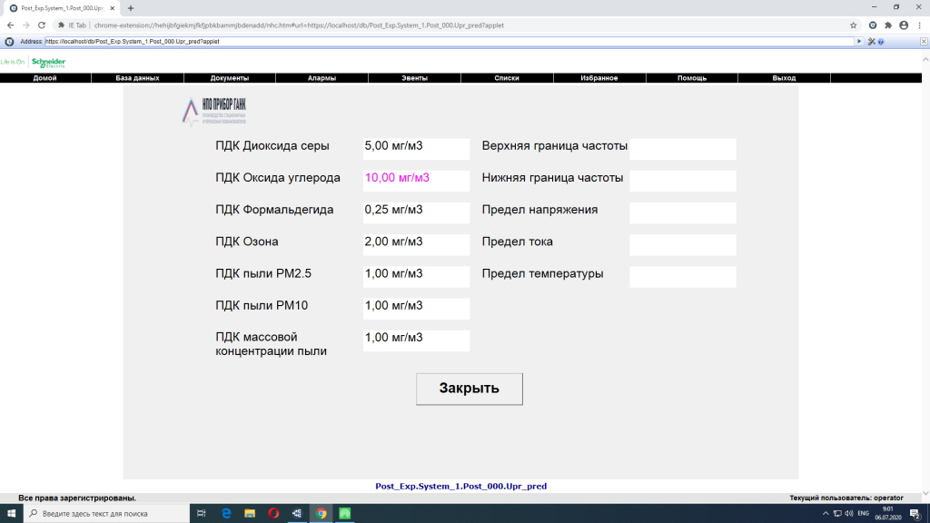Bookmark this page with the star icon
This screenshot has height=523, width=930.
(854, 25)
